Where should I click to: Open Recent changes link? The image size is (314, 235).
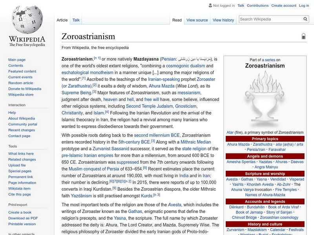click(22, 130)
